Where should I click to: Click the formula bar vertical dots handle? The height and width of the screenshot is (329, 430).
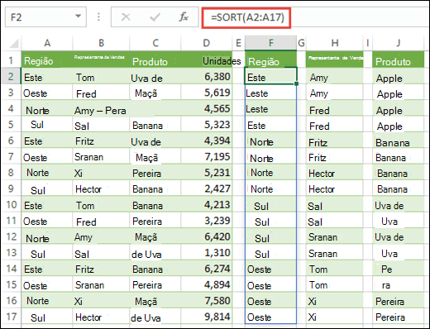point(98,17)
